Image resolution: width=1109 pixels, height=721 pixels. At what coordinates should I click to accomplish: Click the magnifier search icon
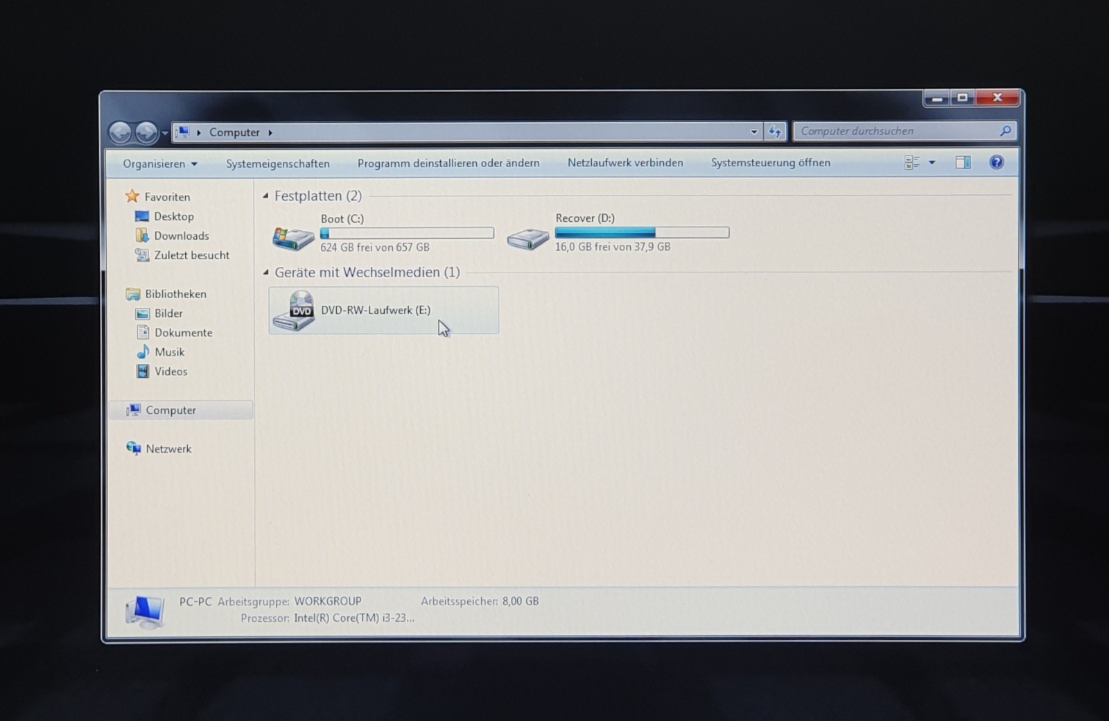[x=1005, y=130]
